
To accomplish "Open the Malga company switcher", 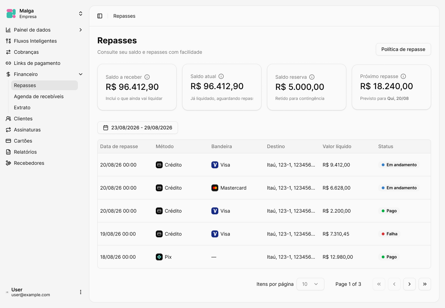I will [44, 14].
